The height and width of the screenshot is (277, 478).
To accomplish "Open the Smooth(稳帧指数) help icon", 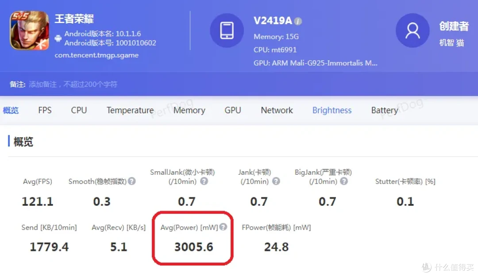I will tap(132, 181).
